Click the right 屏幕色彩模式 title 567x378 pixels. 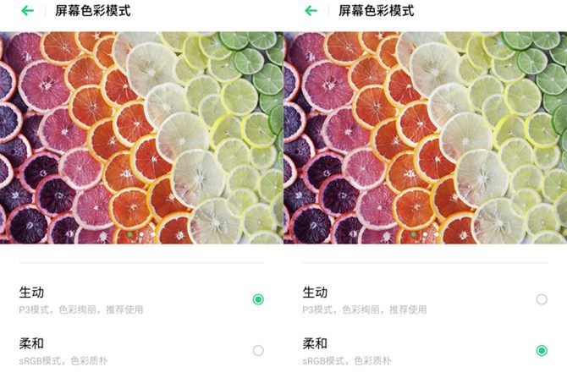pos(377,11)
